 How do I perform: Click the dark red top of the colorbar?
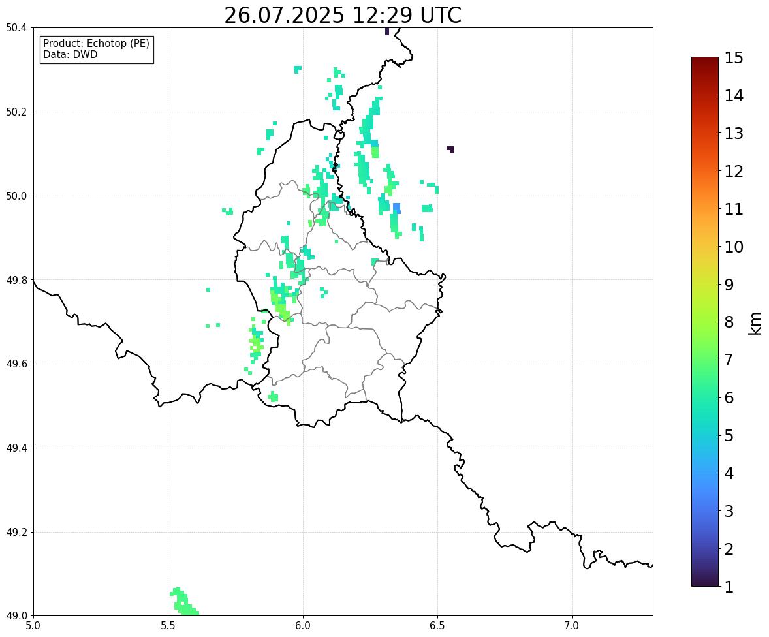(x=705, y=61)
